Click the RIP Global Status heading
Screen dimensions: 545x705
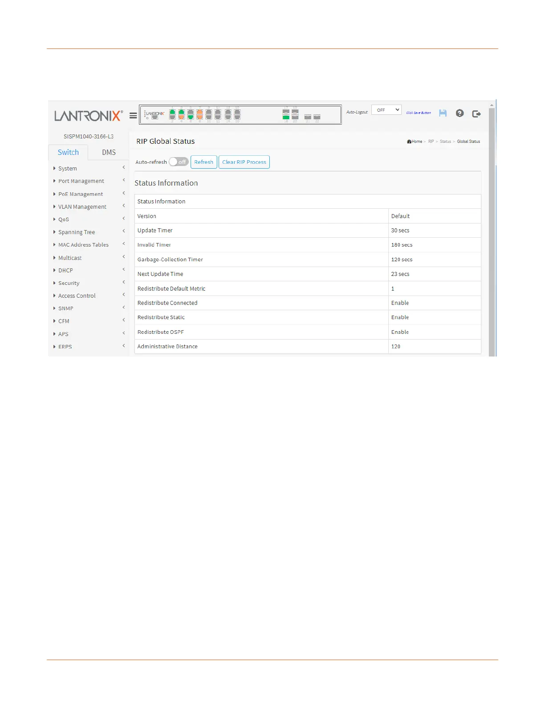(166, 141)
